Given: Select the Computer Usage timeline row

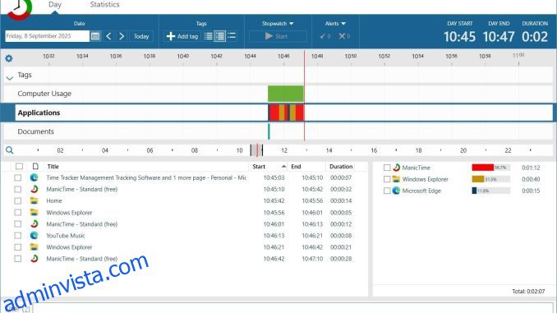Looking at the screenshot, I should tap(278, 94).
